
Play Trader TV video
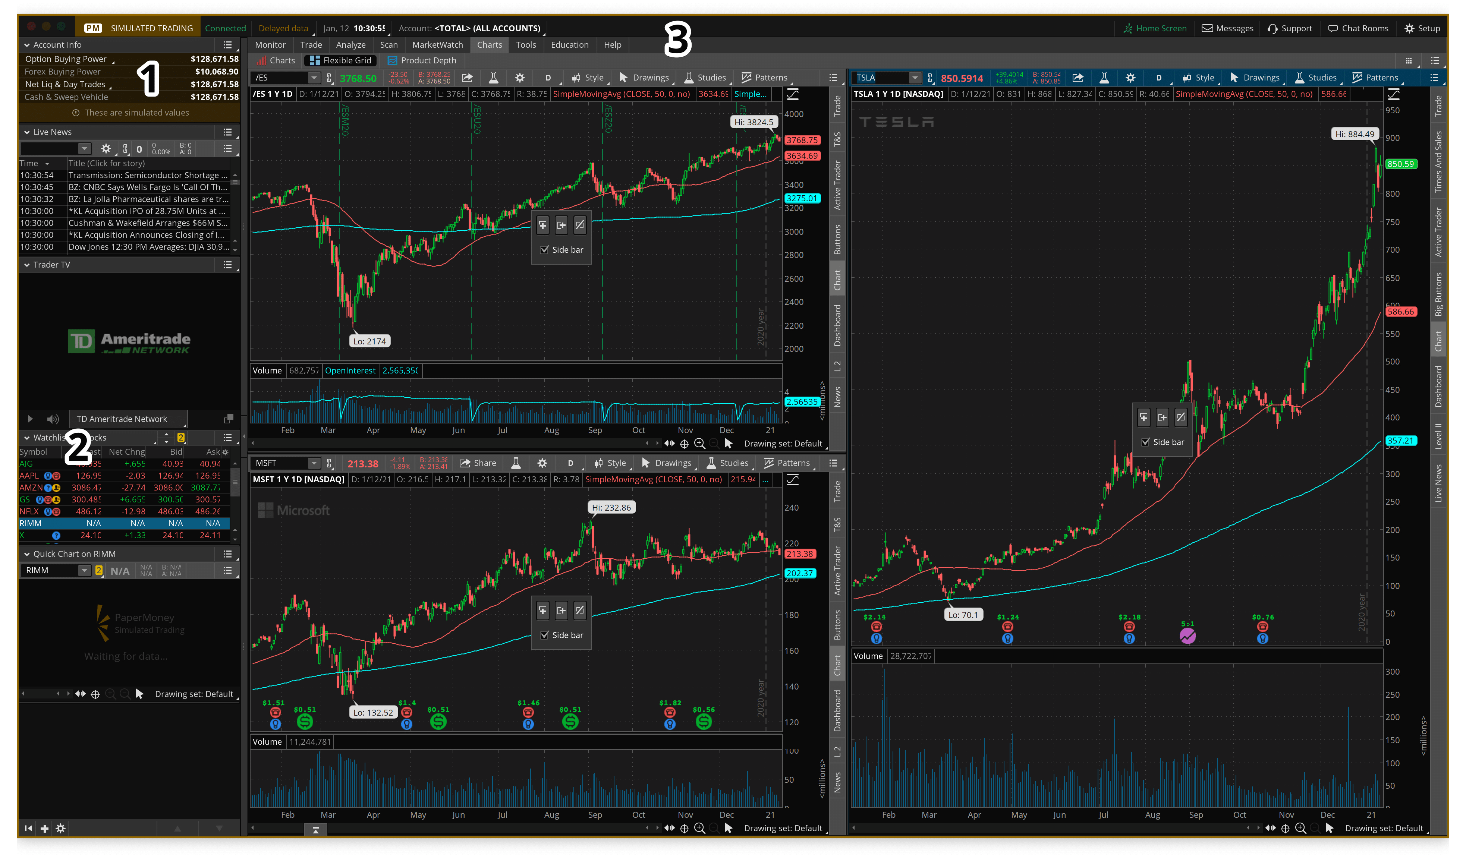[x=30, y=419]
